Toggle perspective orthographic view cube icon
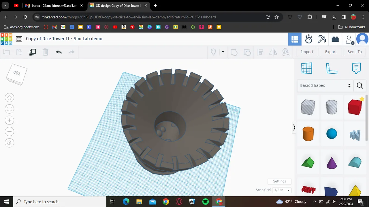The width and height of the screenshot is (369, 207). tap(10, 143)
